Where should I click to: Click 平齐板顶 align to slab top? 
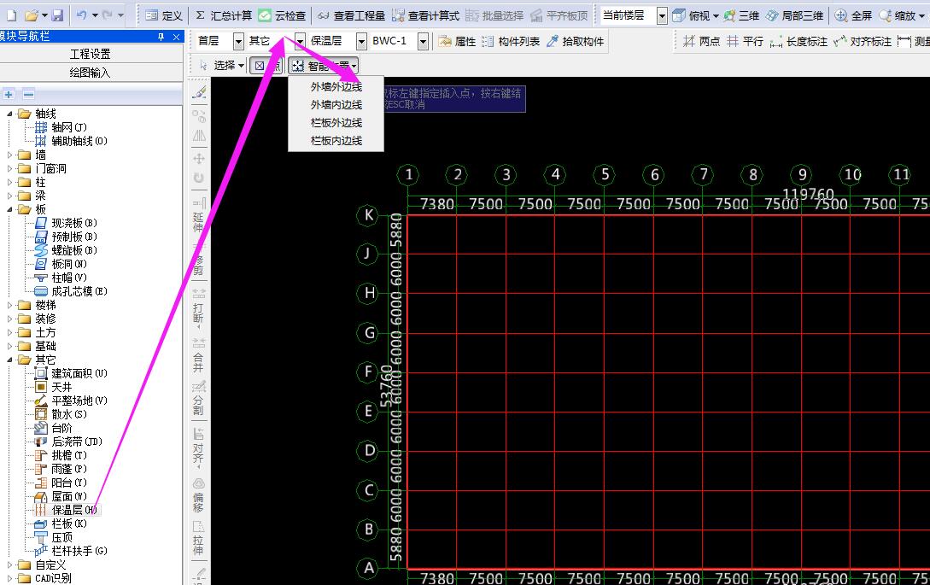[559, 15]
